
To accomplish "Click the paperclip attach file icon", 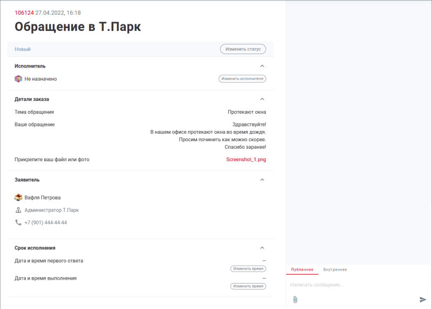I will coord(295,299).
